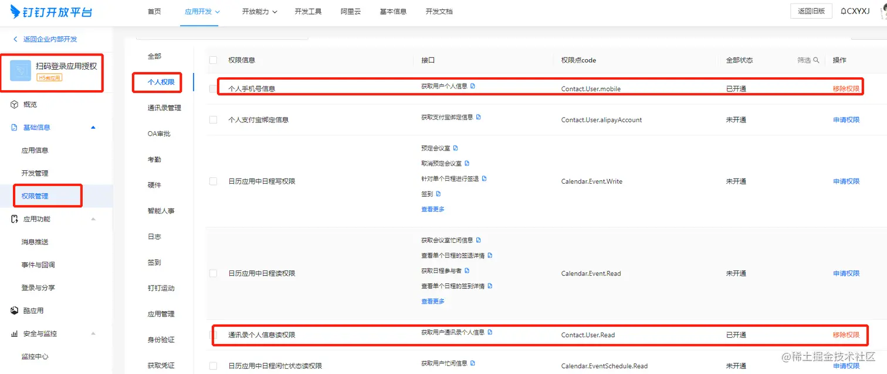Open doc icon beside 签到 interface link
887x374 pixels.
point(438,194)
